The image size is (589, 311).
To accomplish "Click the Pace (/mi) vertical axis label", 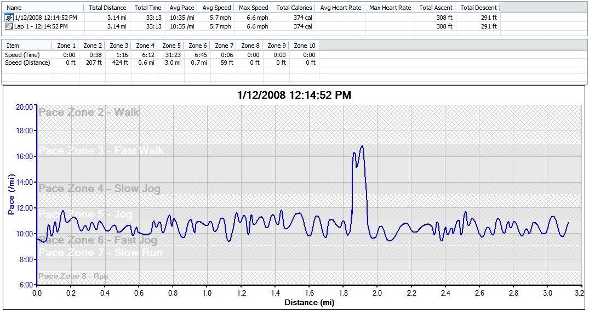I will [12, 195].
